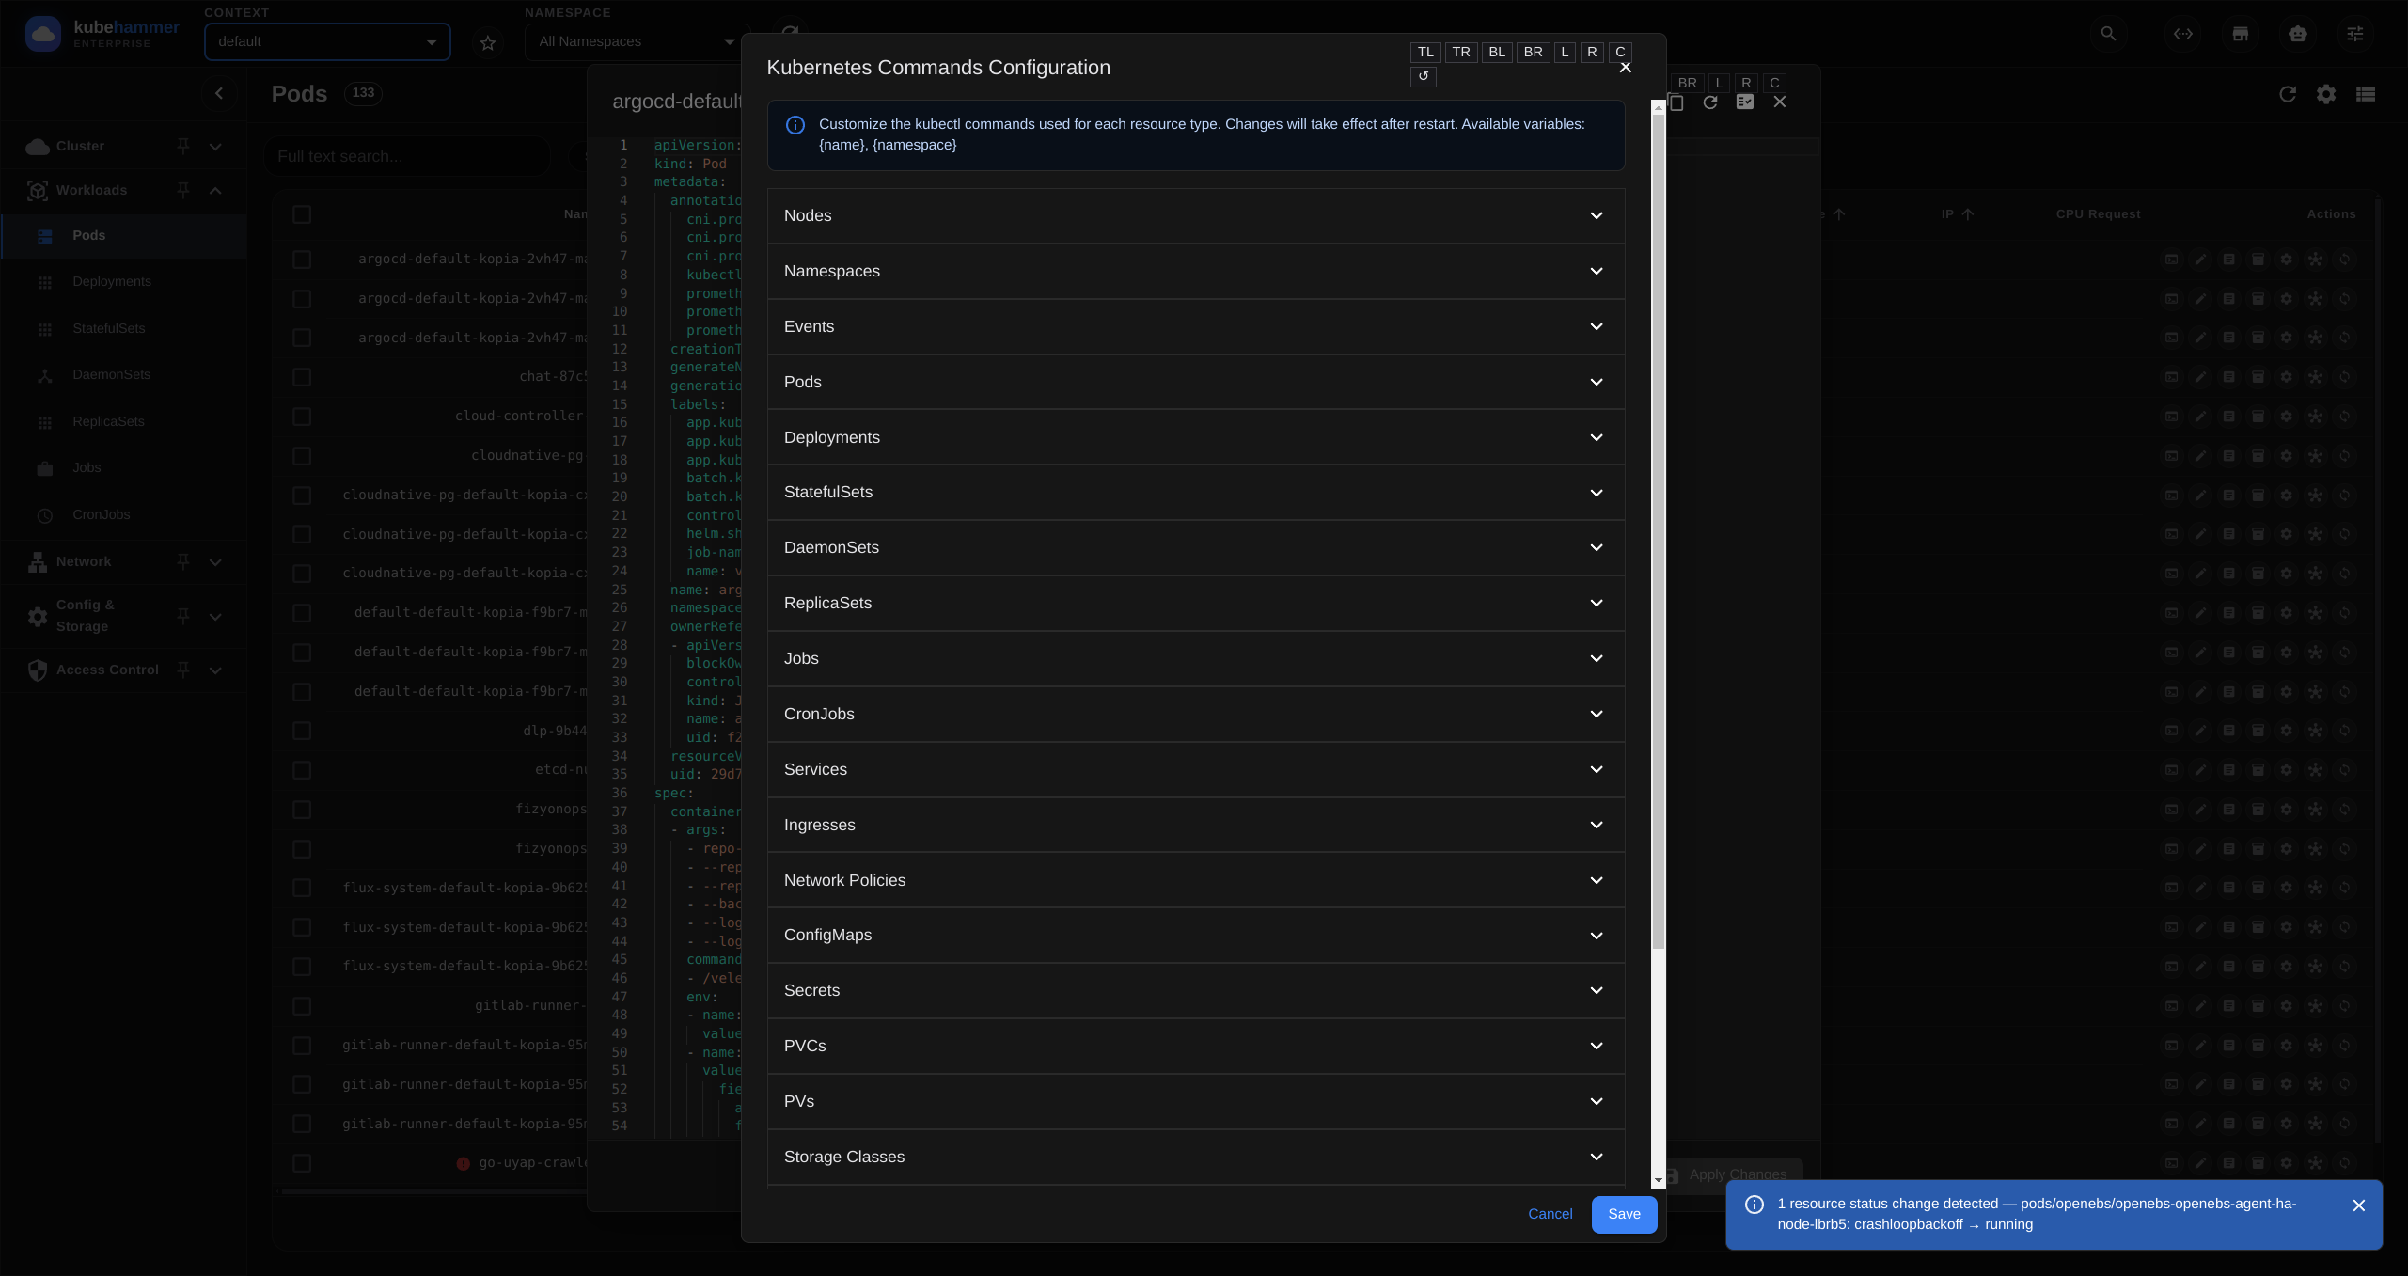Click the list view icon in the Pods toolbar
Screen dimensions: 2408x1276
point(2366,94)
